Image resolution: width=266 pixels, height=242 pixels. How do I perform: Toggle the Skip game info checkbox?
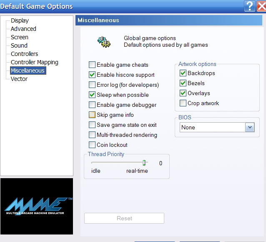pos(92,115)
